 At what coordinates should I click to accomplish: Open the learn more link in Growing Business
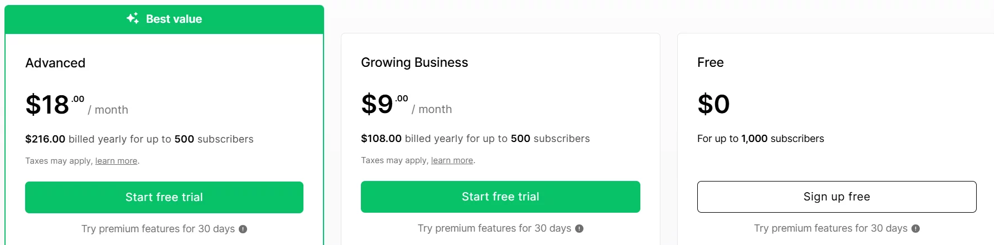(452, 160)
